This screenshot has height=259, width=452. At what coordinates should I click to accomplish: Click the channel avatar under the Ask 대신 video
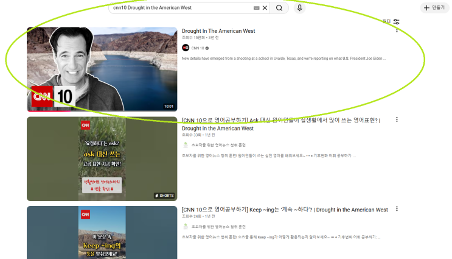(x=186, y=145)
